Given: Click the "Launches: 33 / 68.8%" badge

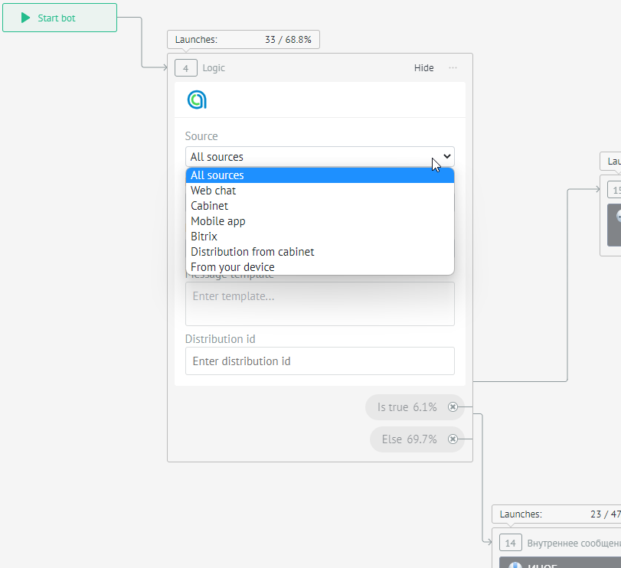Looking at the screenshot, I should coord(243,38).
